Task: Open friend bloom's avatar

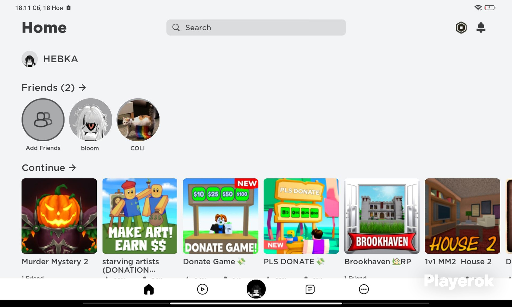Action: pos(91,120)
